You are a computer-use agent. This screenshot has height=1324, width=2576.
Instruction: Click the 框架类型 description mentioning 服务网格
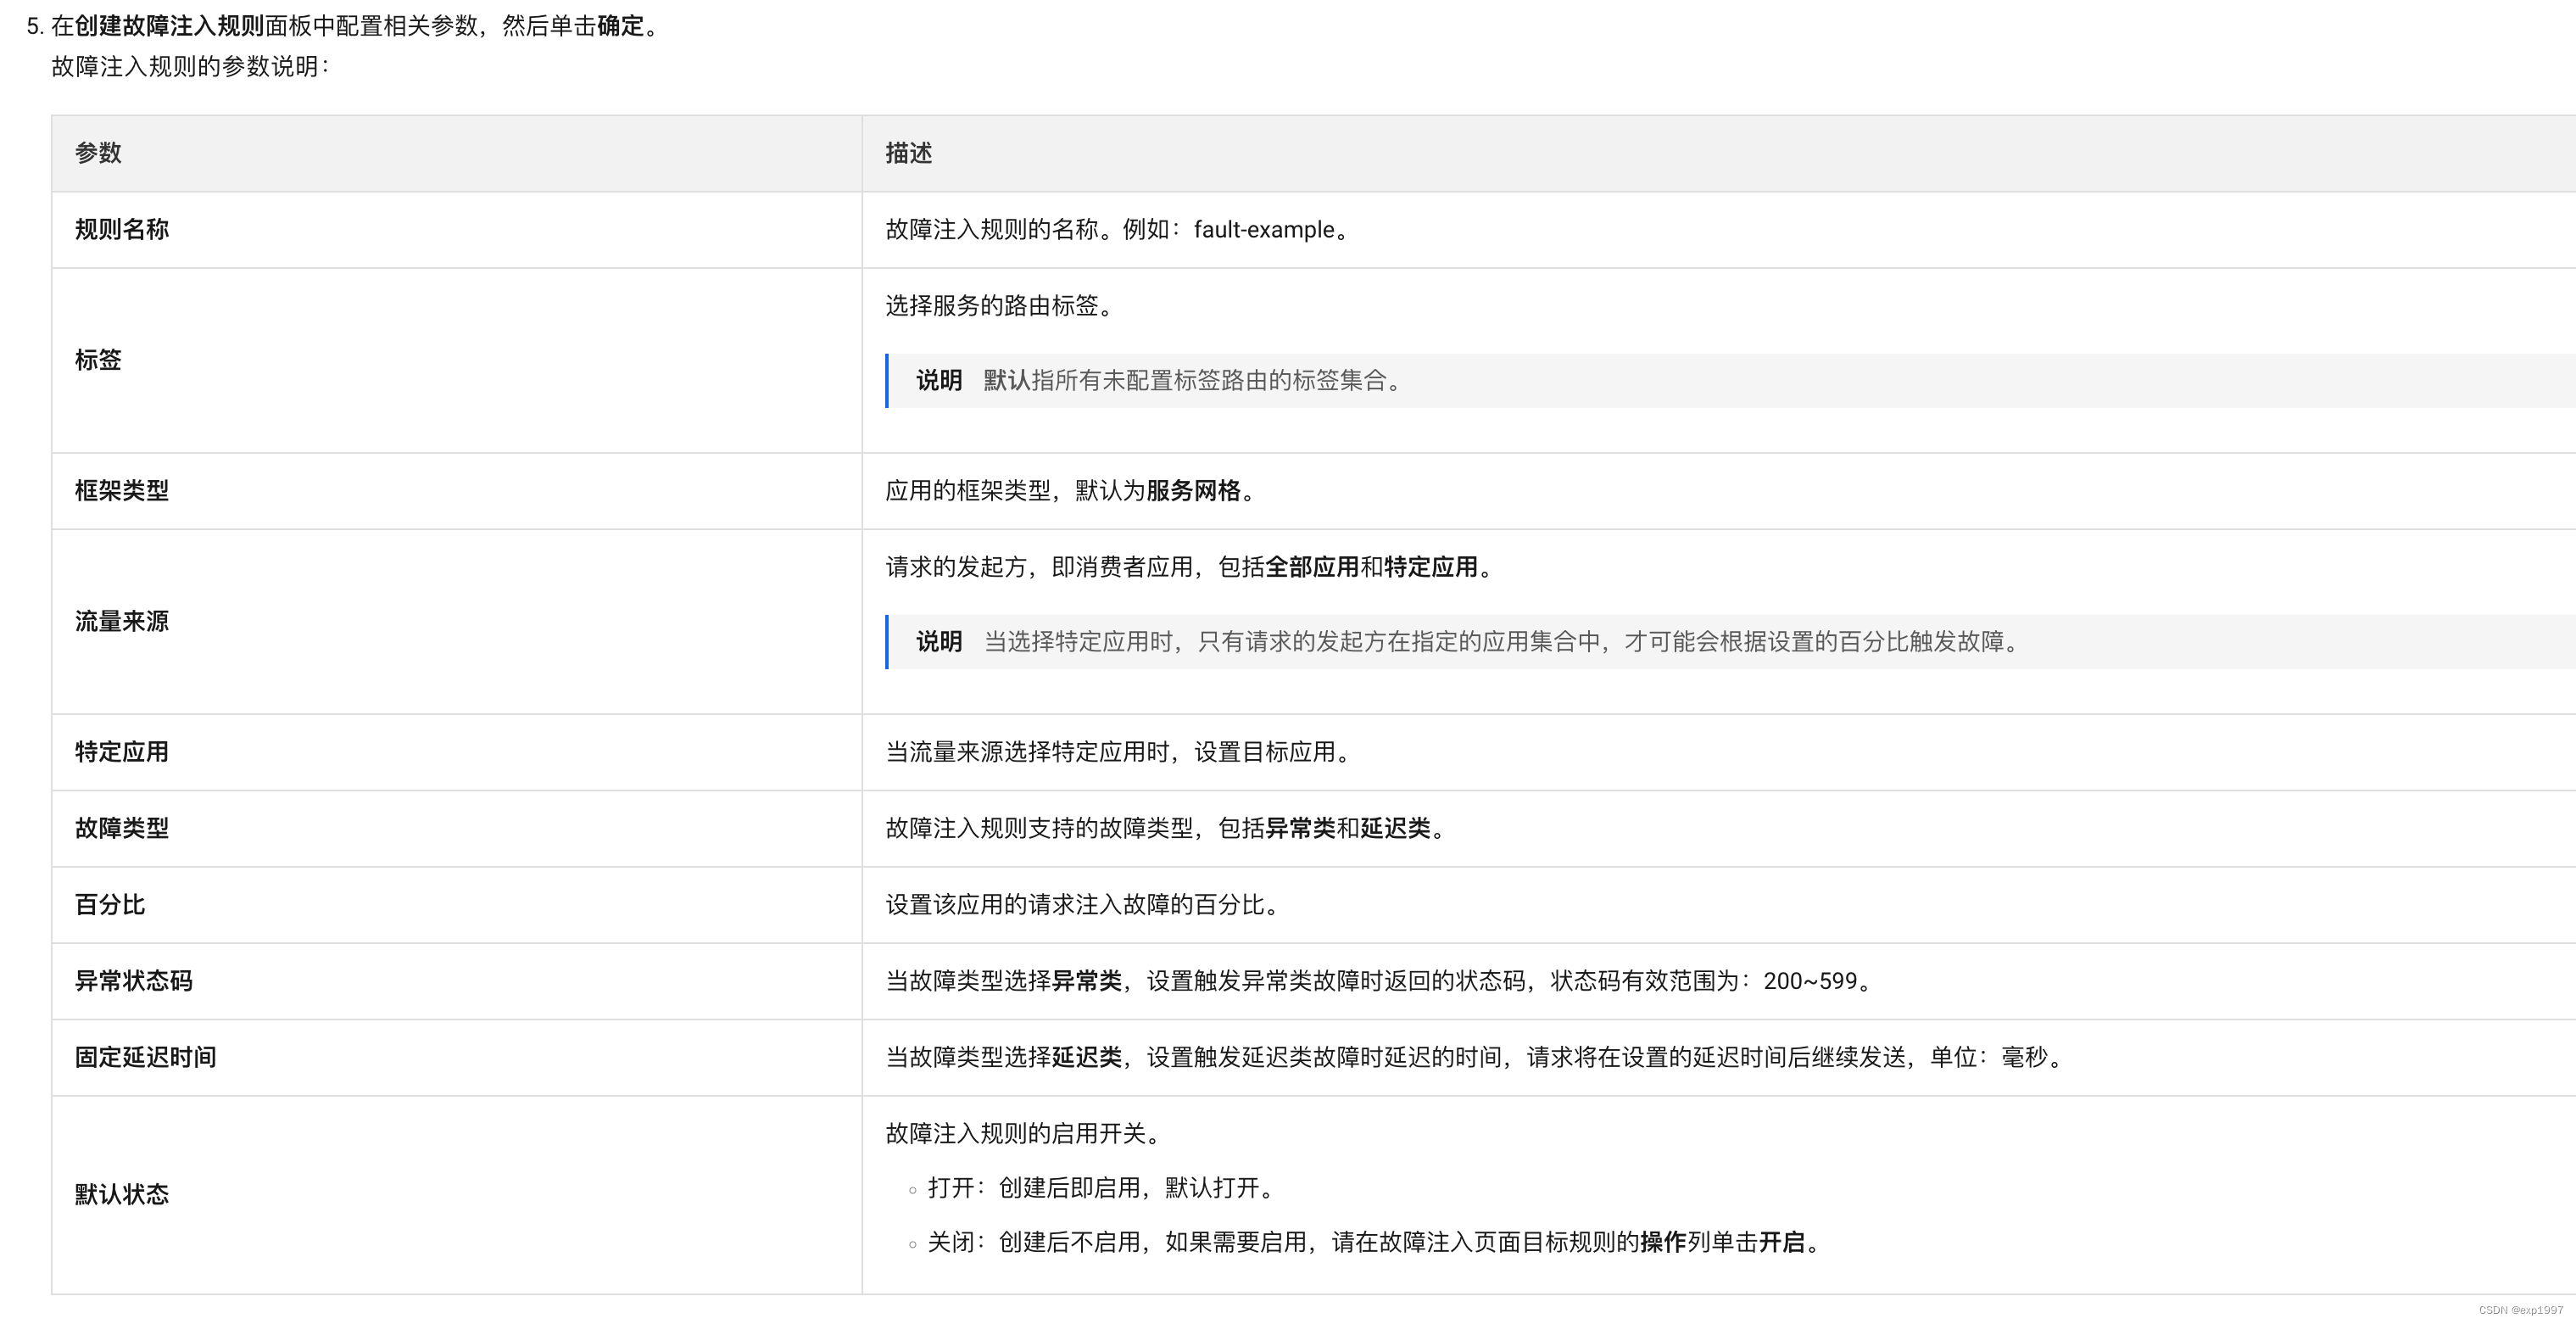[1073, 491]
